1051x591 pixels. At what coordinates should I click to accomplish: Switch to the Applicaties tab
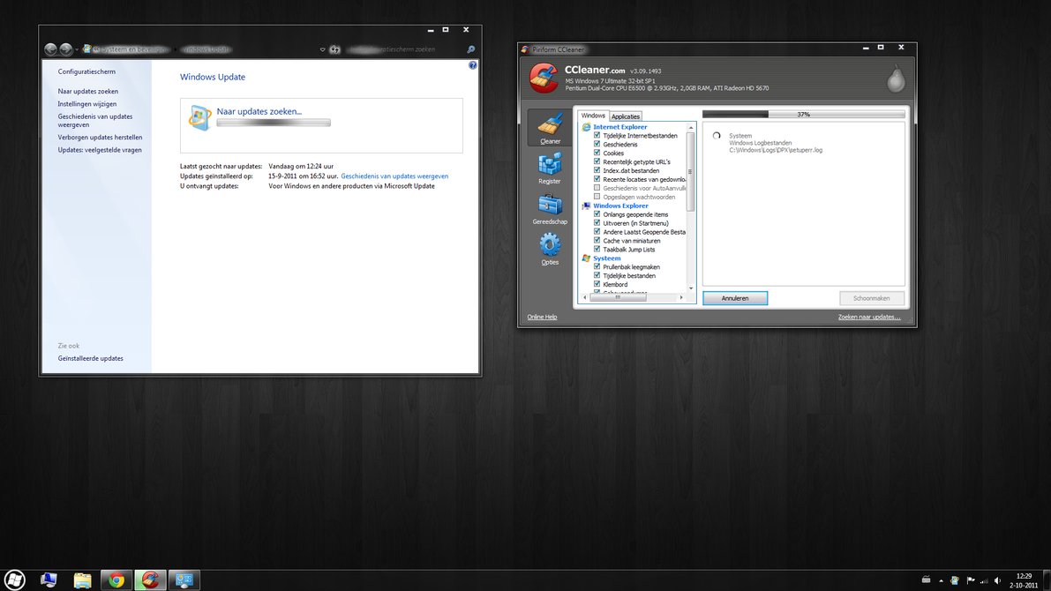[626, 116]
